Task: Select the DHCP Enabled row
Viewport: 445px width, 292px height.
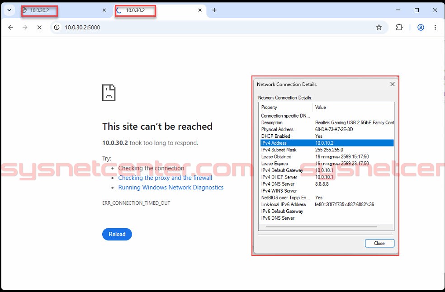Action: [327, 136]
